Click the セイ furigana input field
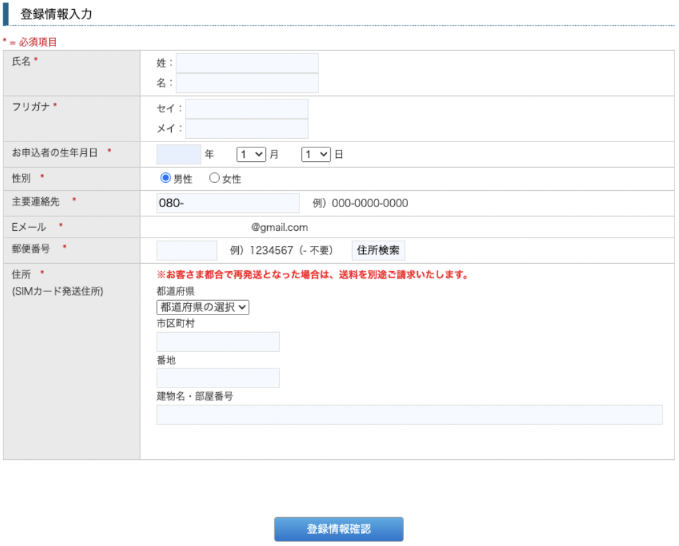 pos(247,109)
